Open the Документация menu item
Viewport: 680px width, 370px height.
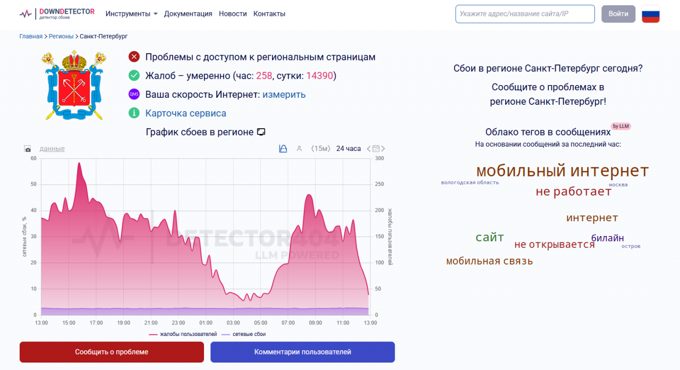click(188, 14)
